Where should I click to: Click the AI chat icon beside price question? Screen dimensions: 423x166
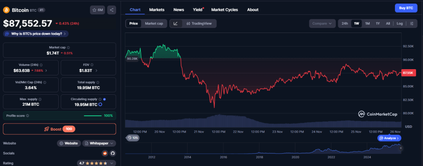[x=7, y=34]
